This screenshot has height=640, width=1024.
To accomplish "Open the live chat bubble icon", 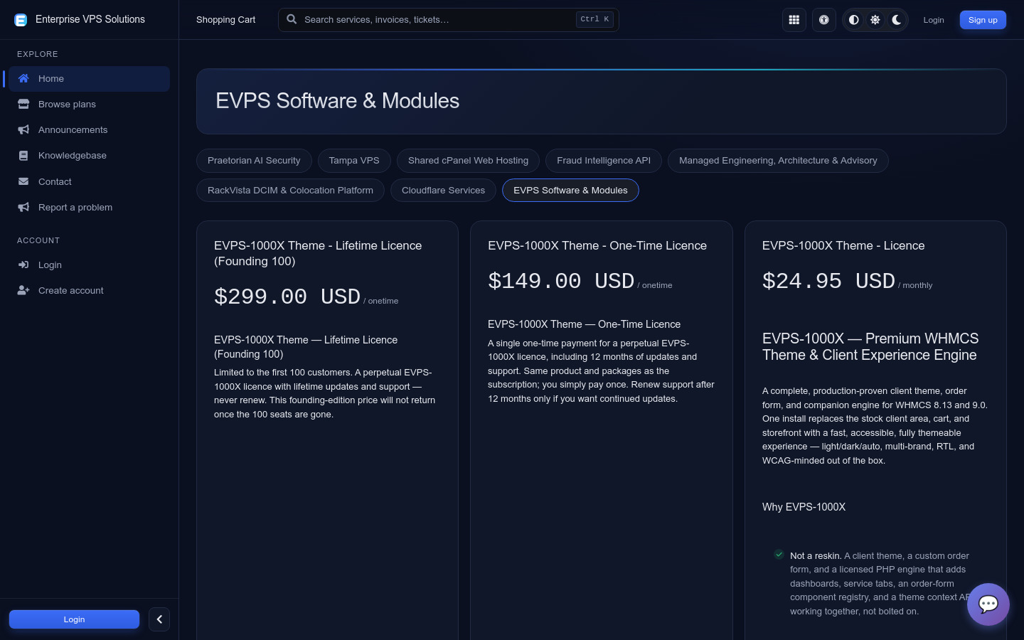I will [x=988, y=604].
